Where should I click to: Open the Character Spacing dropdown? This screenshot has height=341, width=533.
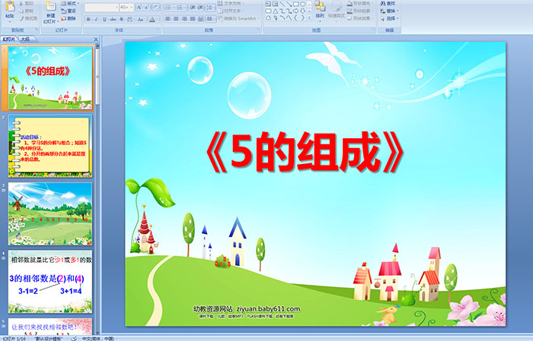(x=130, y=19)
